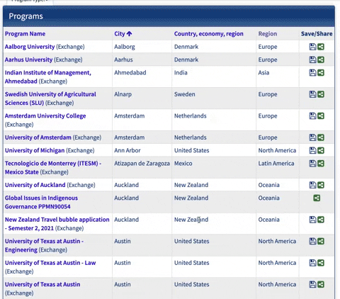Click the Save/Share column header

coord(317,34)
